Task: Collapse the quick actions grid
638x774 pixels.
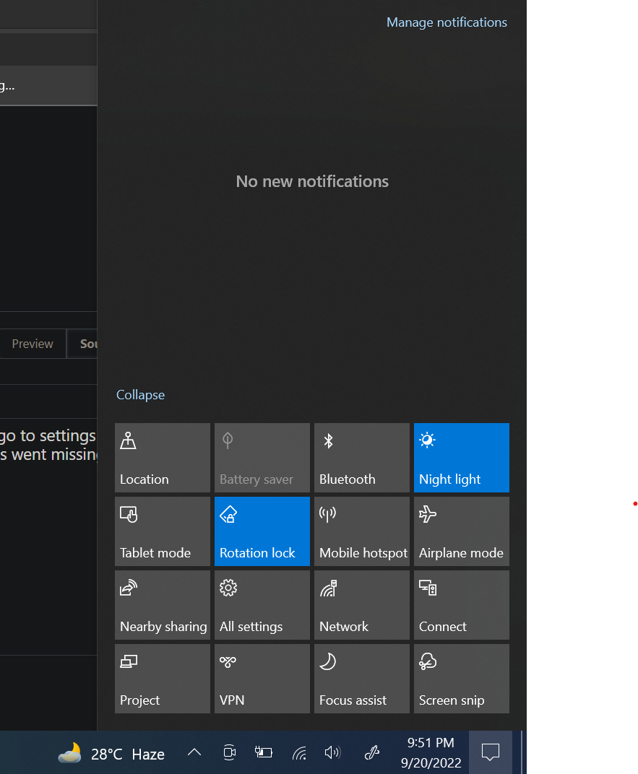Action: (x=140, y=395)
